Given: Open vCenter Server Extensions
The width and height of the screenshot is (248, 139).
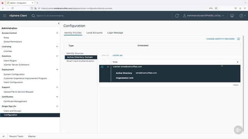Looking at the screenshot, I should coord(16,65).
